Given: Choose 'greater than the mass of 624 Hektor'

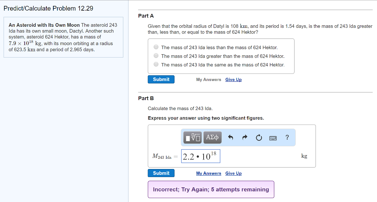Looking at the screenshot, I should point(156,56).
